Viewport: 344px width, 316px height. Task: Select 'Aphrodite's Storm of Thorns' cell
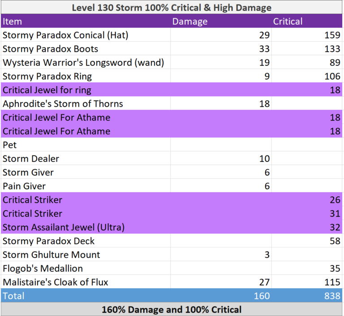click(x=86, y=104)
